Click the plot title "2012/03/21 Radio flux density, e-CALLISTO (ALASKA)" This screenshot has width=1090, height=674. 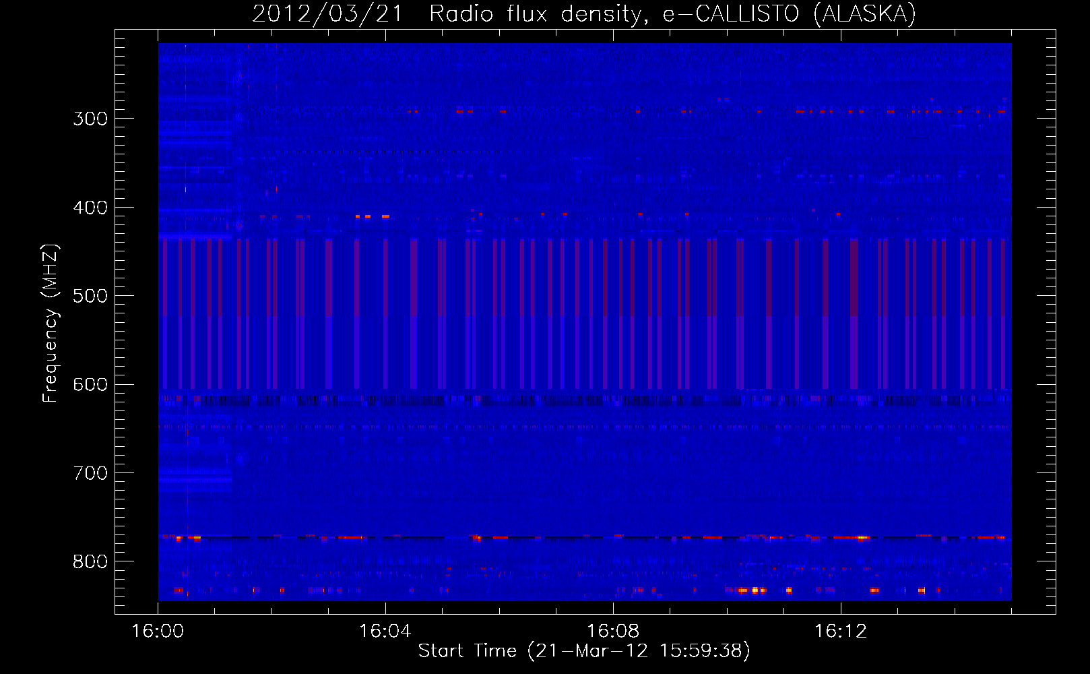click(x=584, y=13)
